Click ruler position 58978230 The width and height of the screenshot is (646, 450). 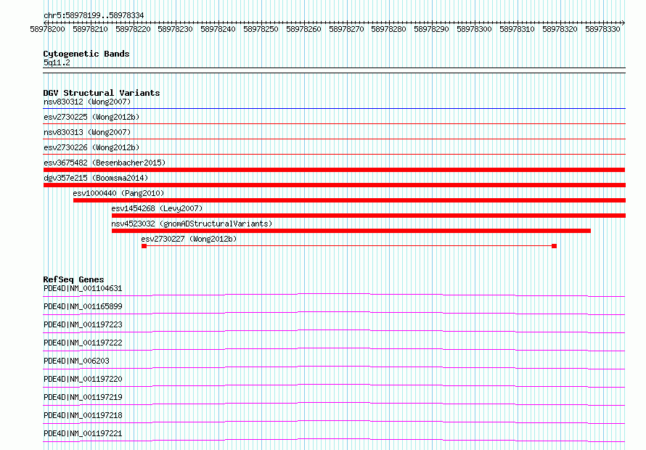pyautogui.click(x=175, y=29)
